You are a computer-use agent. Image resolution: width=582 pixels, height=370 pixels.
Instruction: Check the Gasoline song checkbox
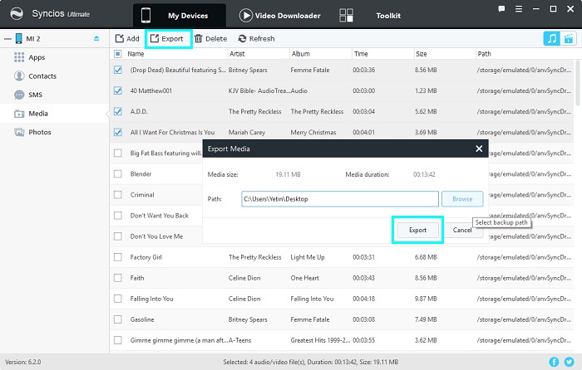(118, 319)
